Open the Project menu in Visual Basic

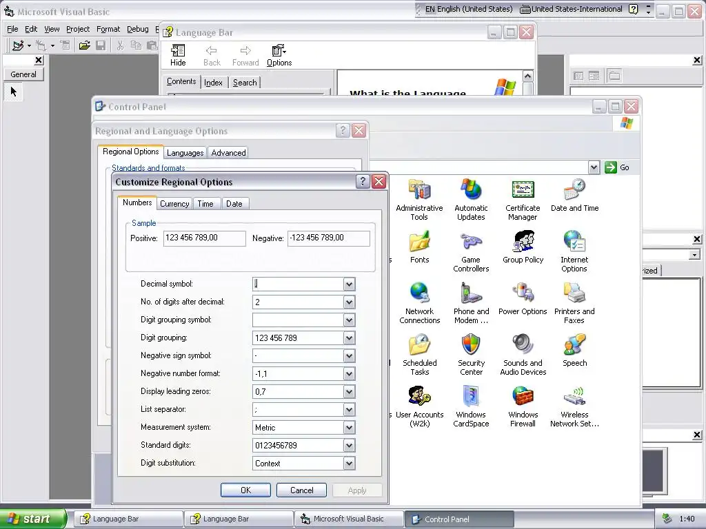(x=78, y=29)
